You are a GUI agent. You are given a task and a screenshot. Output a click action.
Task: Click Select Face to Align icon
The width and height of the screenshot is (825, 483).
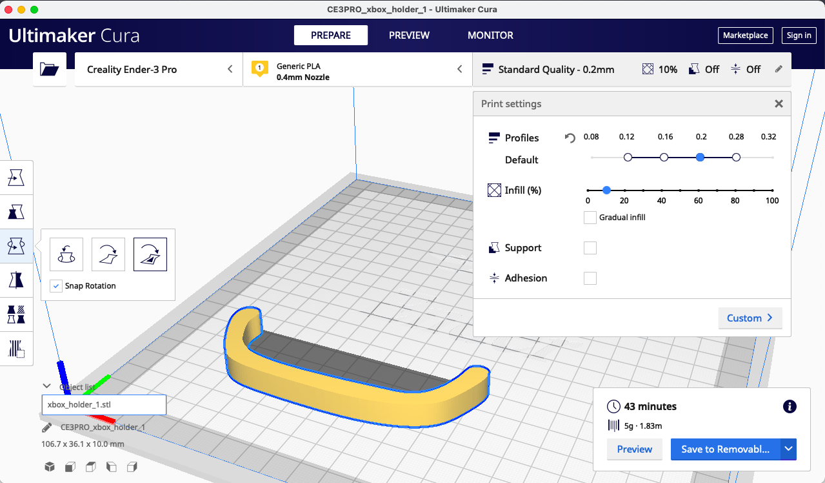150,254
